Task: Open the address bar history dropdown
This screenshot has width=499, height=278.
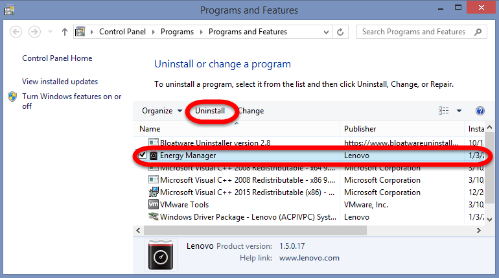Action: (326, 32)
